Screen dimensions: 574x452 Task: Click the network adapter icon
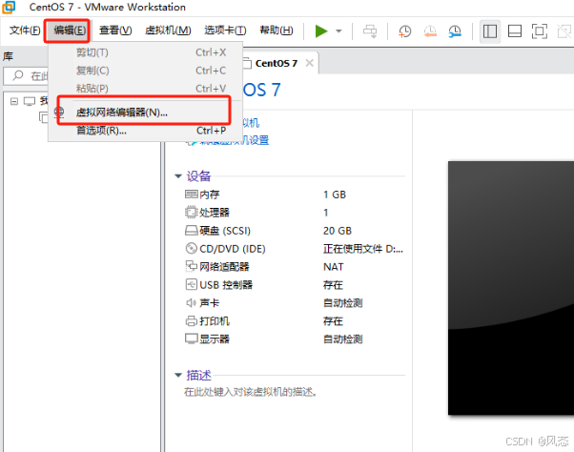pos(191,266)
